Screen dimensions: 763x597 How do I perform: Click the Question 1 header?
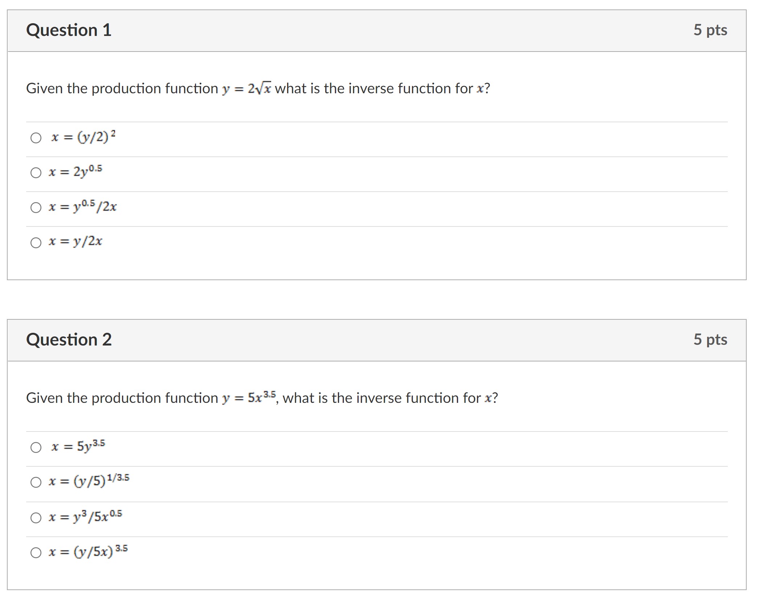(69, 30)
